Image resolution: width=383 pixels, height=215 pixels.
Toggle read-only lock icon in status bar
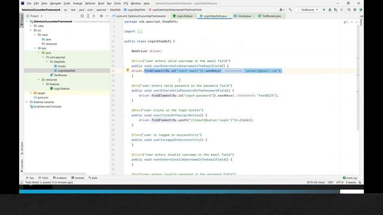point(360,182)
